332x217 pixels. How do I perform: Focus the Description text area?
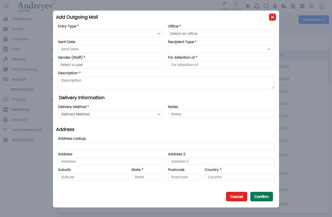point(166,83)
